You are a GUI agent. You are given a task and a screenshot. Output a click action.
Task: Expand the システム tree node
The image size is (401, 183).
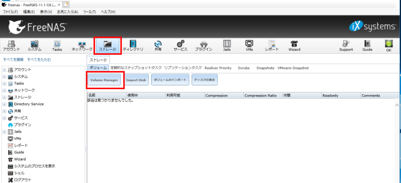coord(4,77)
